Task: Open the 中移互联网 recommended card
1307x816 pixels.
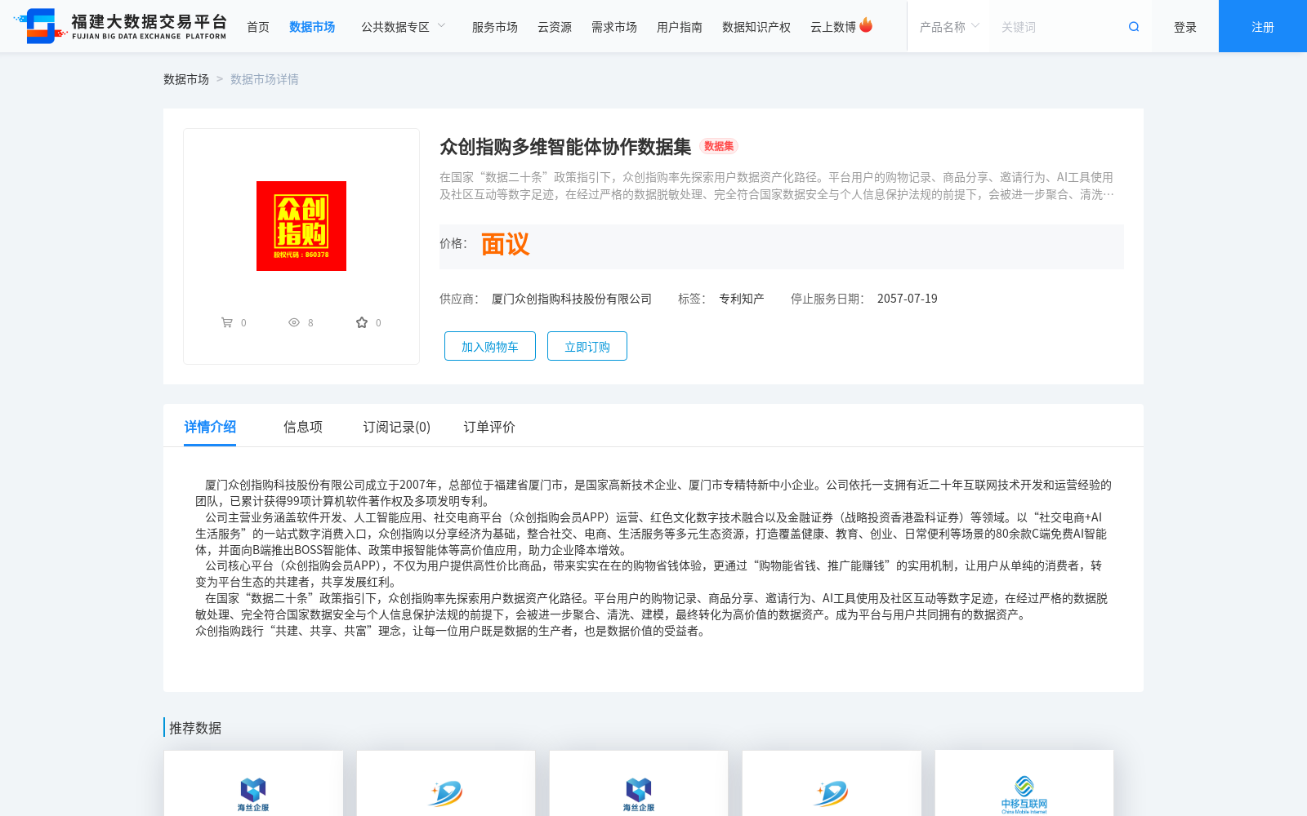Action: pos(1024,783)
